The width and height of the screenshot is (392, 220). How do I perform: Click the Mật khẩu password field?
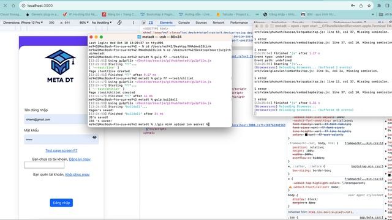pyautogui.click(x=61, y=139)
